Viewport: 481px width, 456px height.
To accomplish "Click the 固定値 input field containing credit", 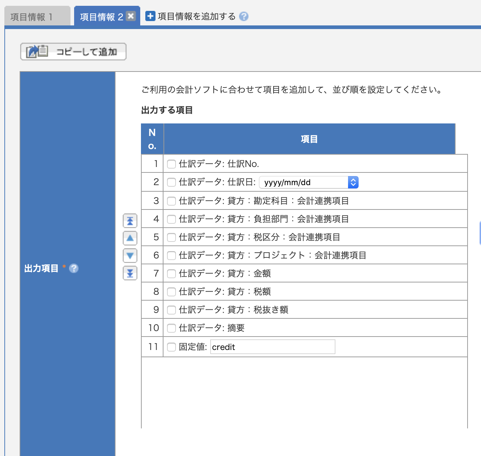I will click(x=272, y=347).
